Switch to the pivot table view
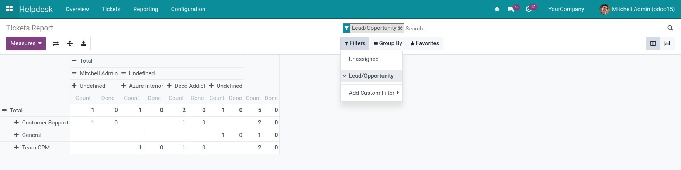This screenshot has height=170, width=681. (653, 43)
